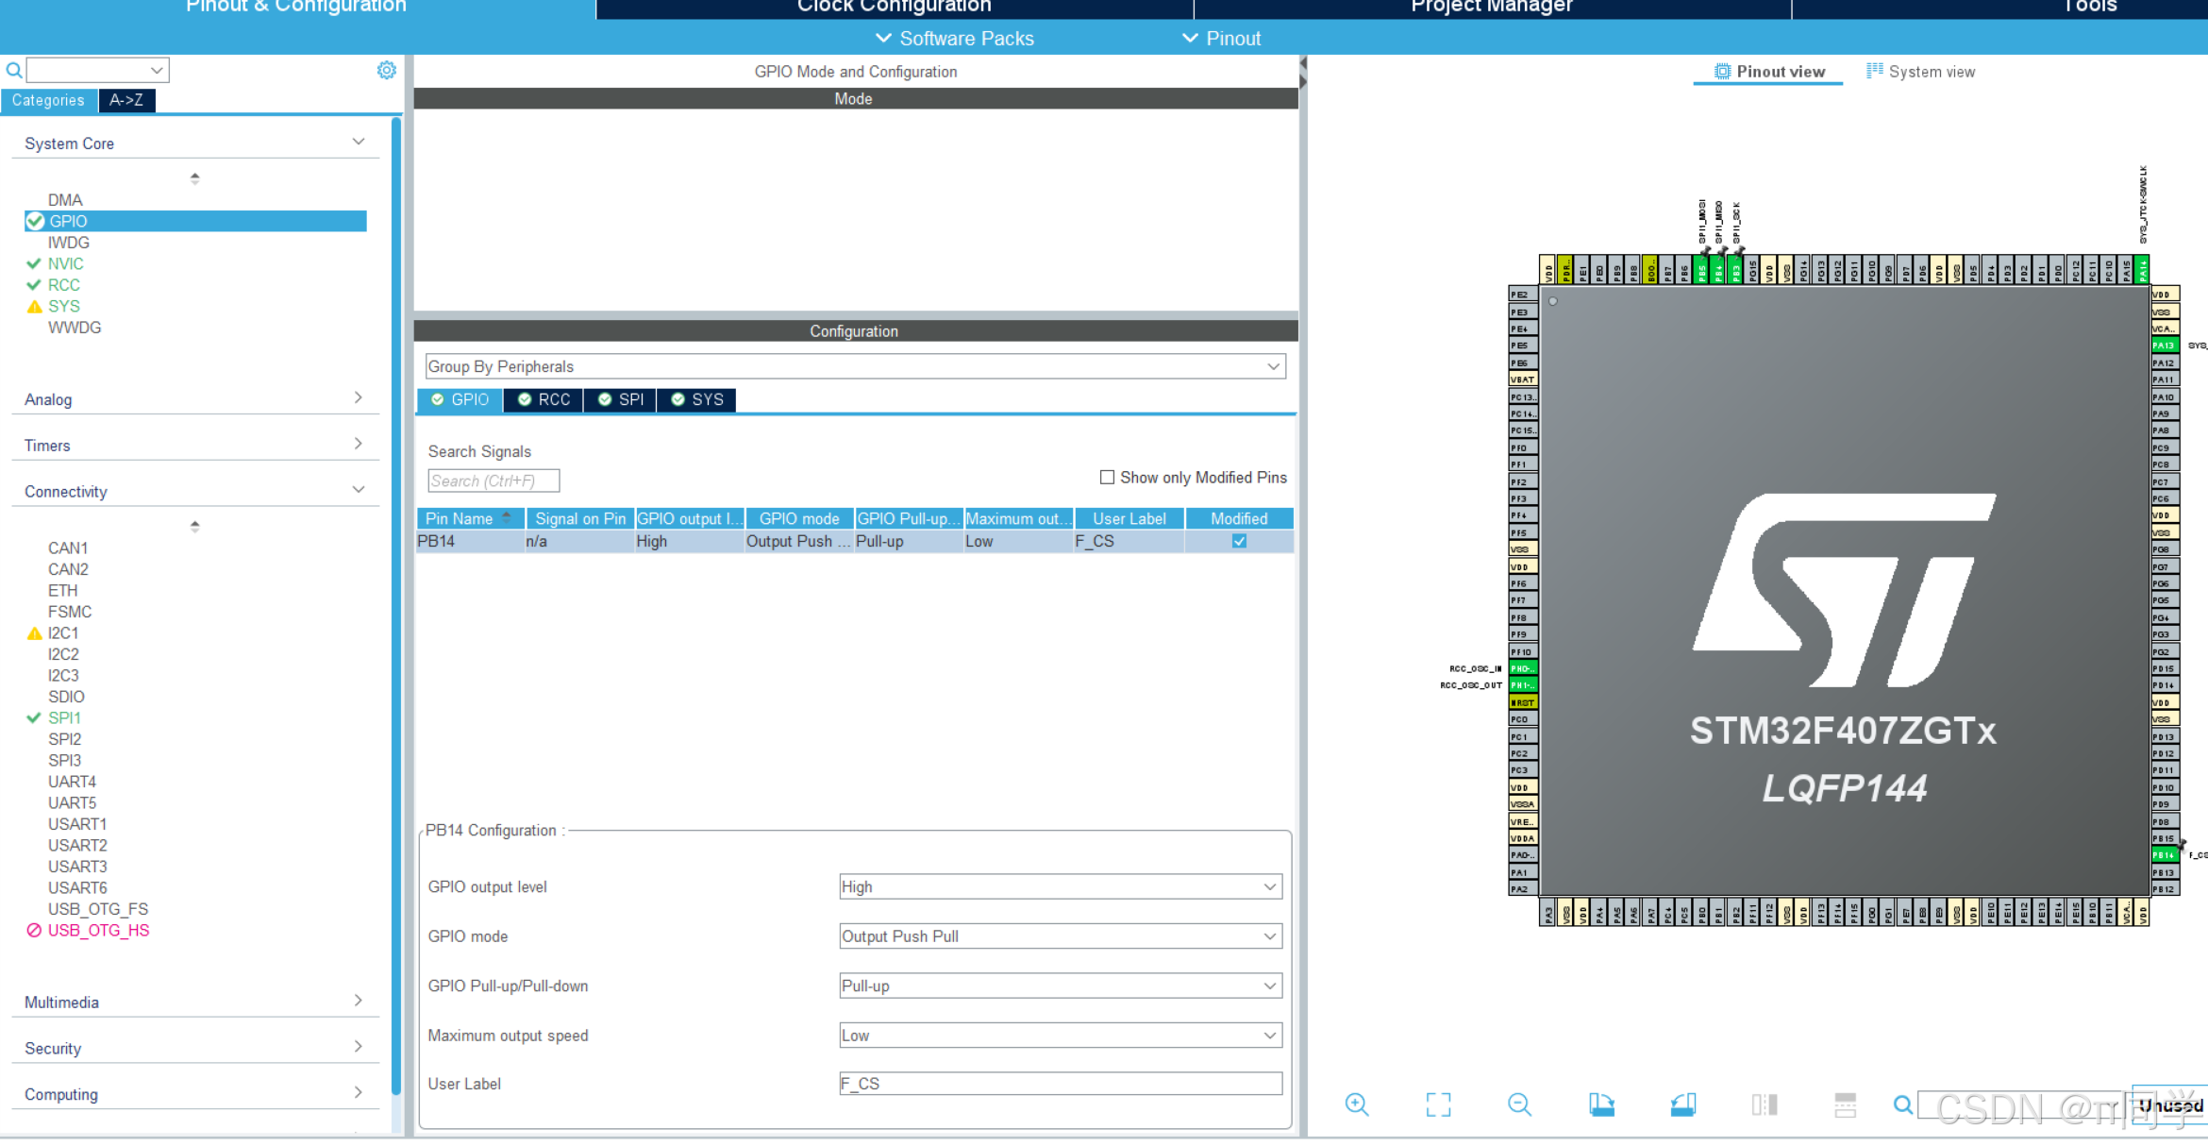Screen dimensions: 2208x1146
Task: Click the search magnifier in pinout toolbar
Action: [x=1903, y=1104]
